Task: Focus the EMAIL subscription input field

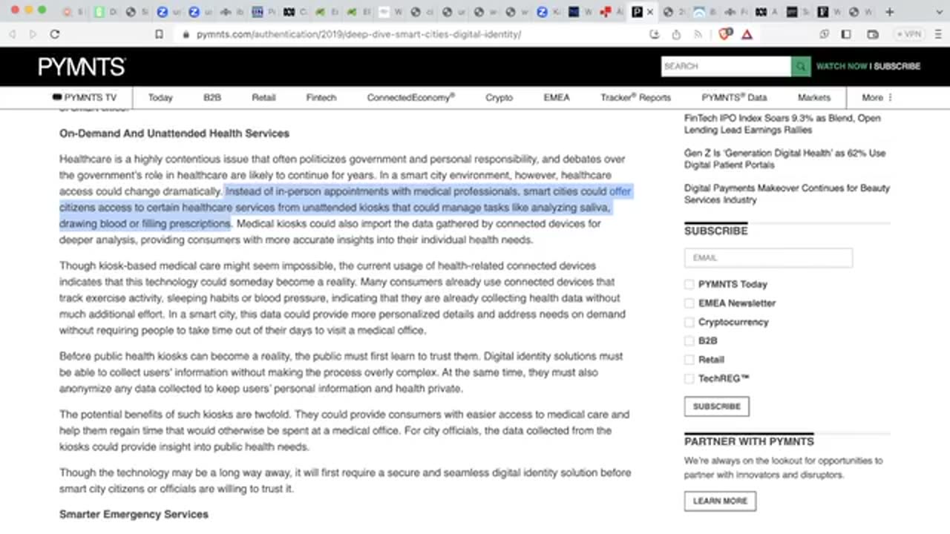Action: click(768, 257)
